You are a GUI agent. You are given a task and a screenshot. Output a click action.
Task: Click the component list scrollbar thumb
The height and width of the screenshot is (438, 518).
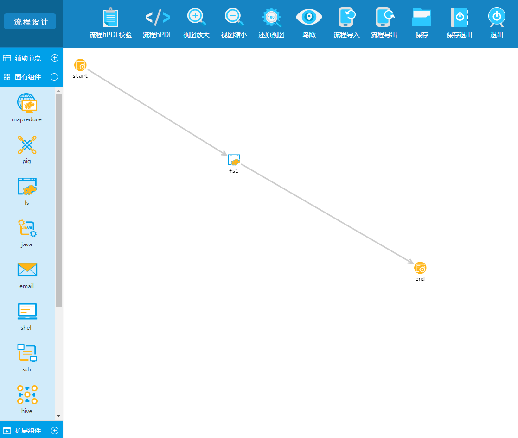58,200
